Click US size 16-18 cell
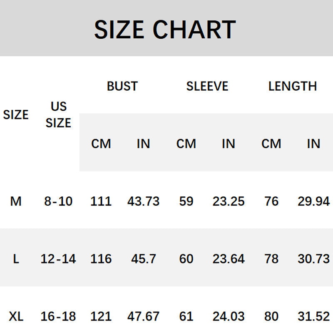The image size is (333, 333). [x=58, y=316]
